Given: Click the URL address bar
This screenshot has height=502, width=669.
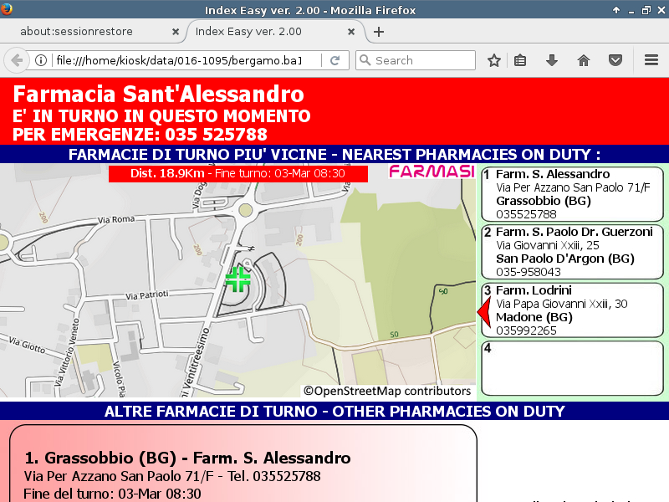Looking at the screenshot, I should point(176,60).
